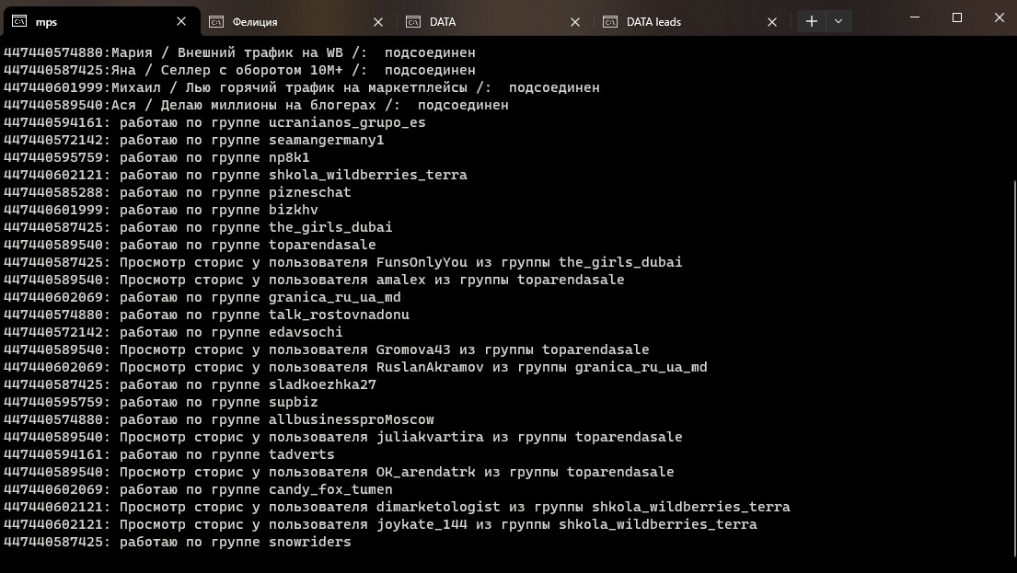
Task: Click the supbiz group line
Action: 161,403
